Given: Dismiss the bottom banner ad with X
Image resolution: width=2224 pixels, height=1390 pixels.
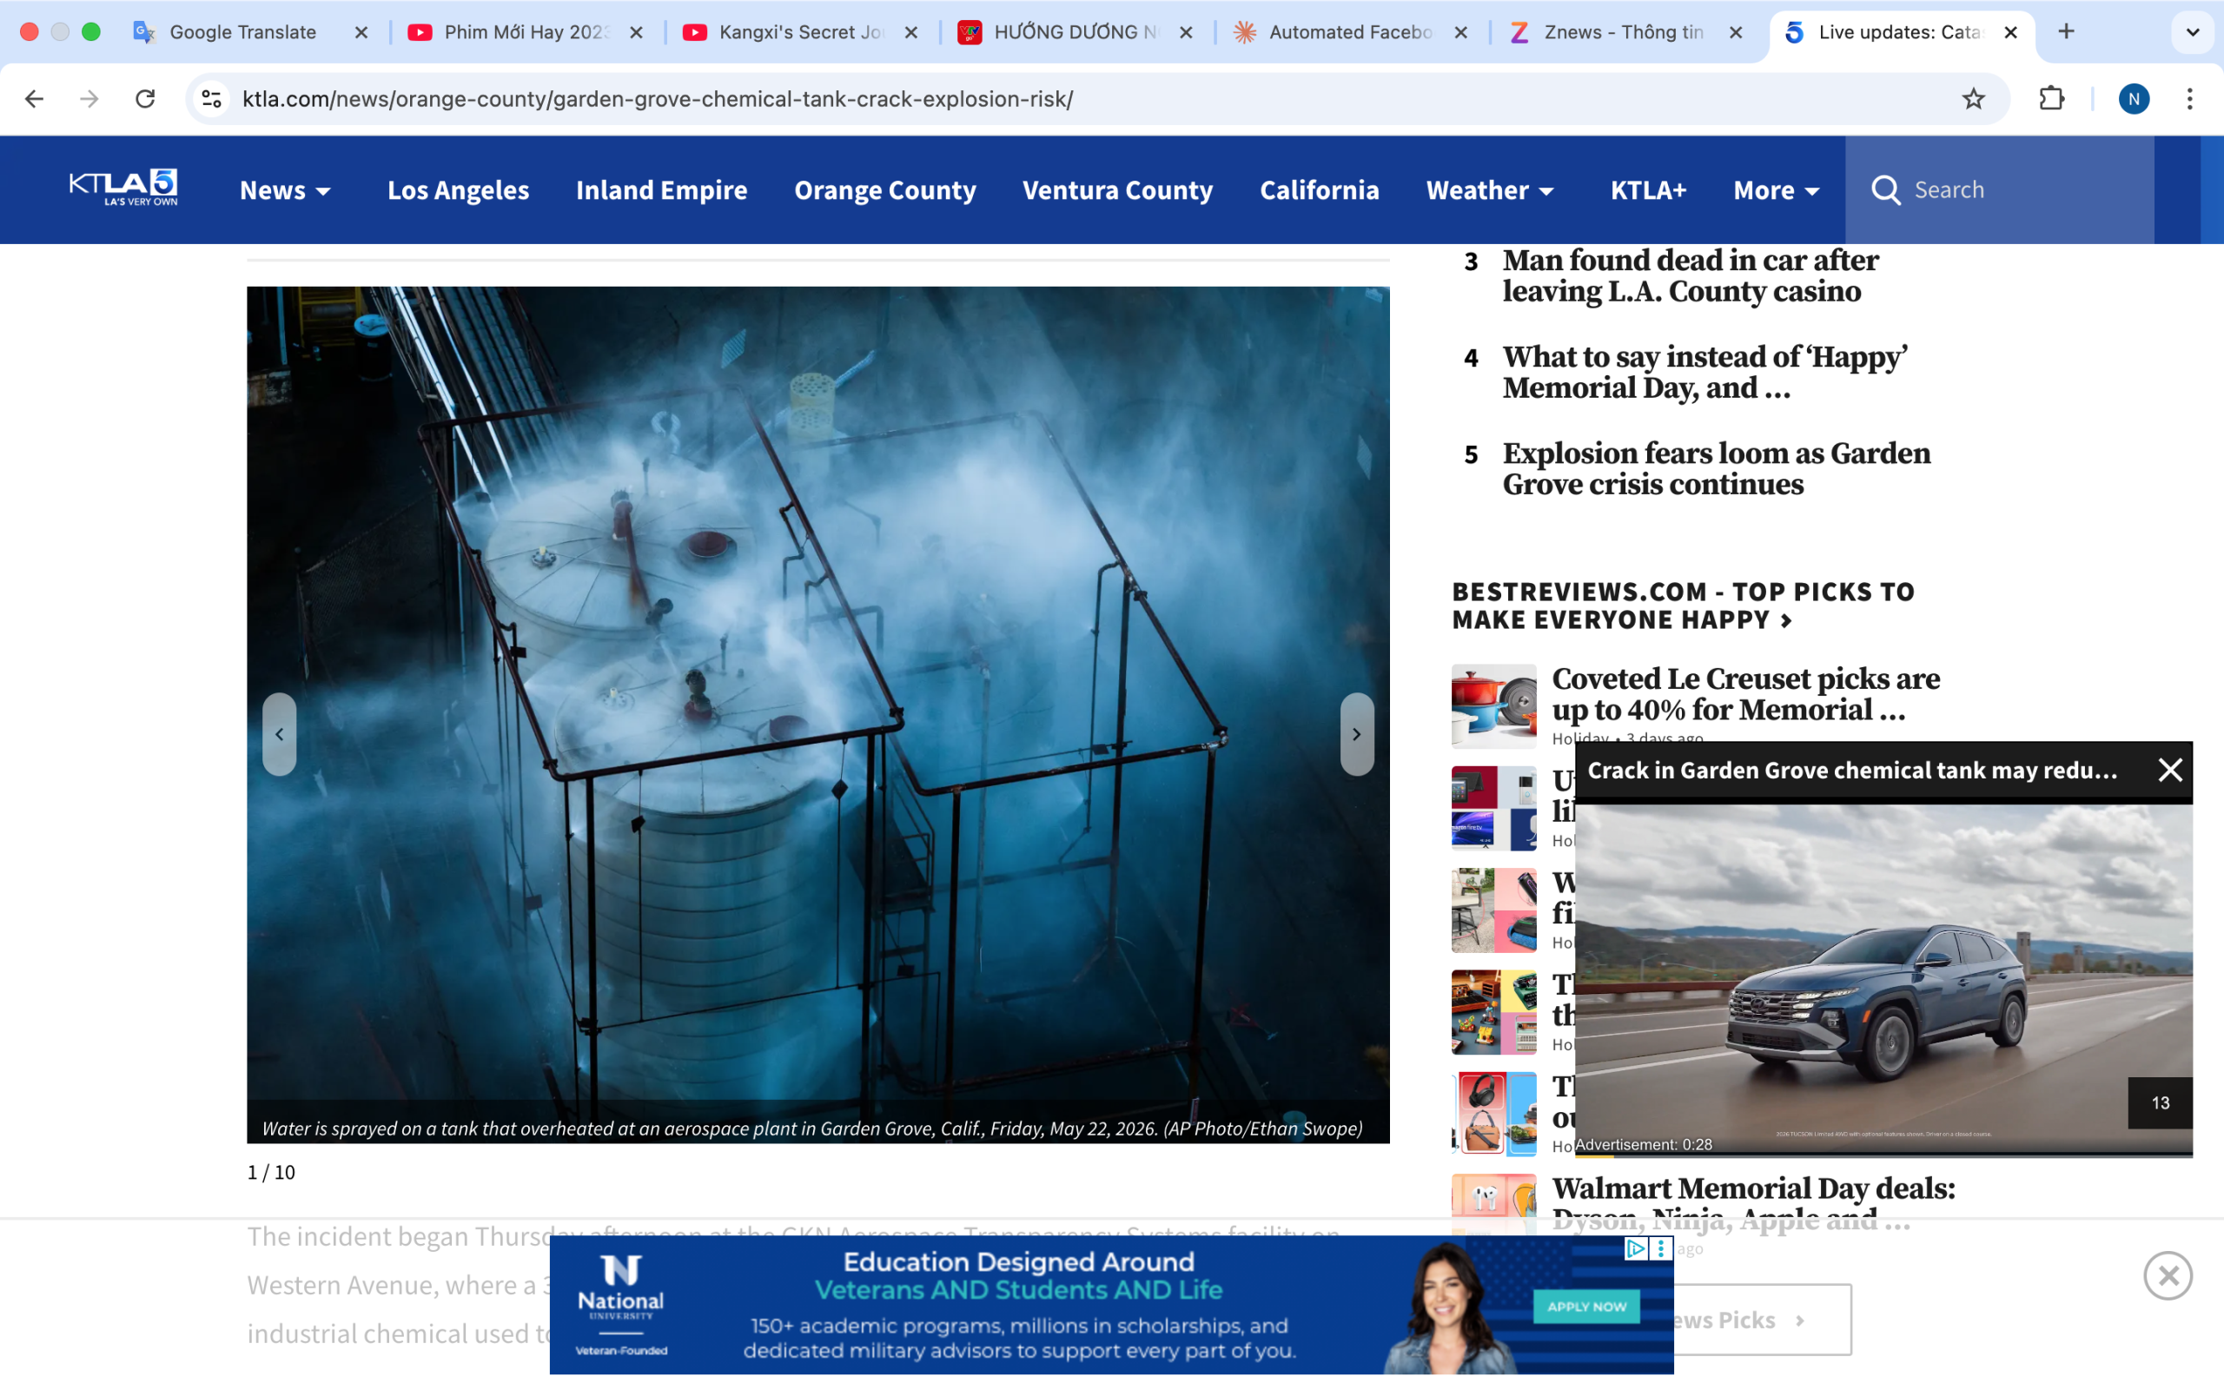Looking at the screenshot, I should (2168, 1275).
